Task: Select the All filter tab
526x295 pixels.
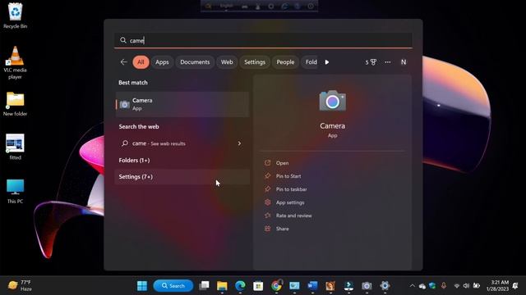Action: [141, 62]
